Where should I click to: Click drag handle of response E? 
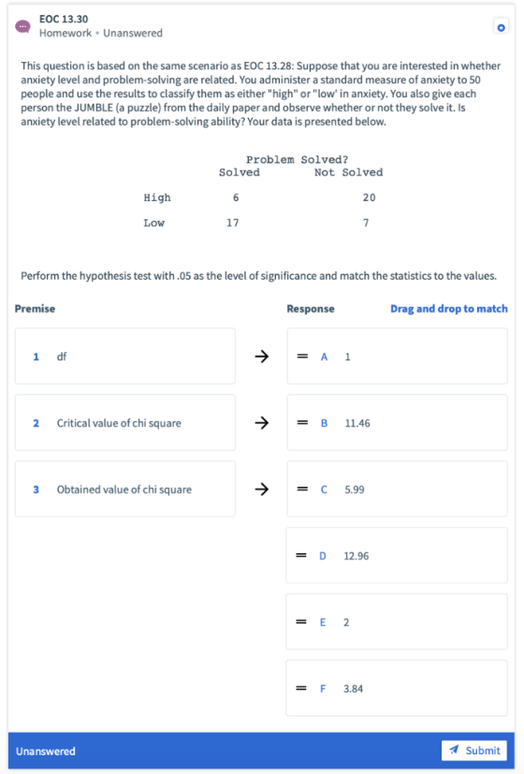(x=301, y=622)
